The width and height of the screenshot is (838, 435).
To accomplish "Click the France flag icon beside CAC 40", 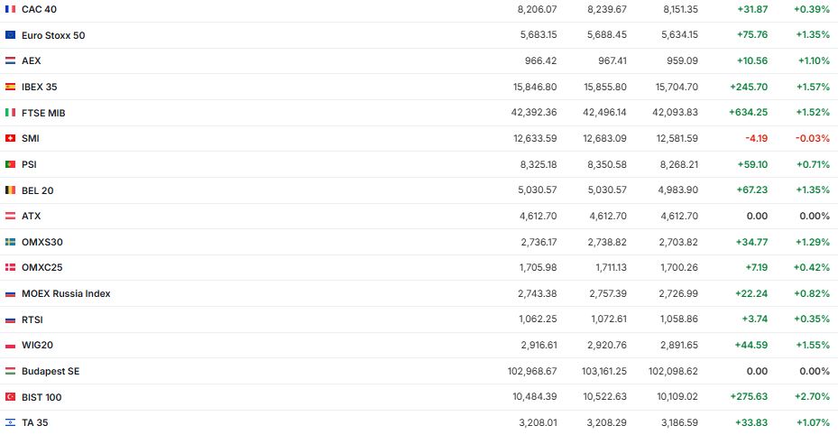I will point(10,9).
